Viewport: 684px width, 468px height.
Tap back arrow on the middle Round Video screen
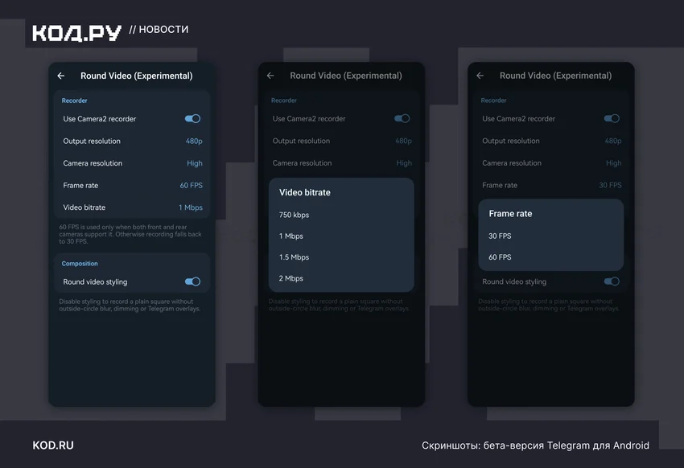pyautogui.click(x=270, y=76)
